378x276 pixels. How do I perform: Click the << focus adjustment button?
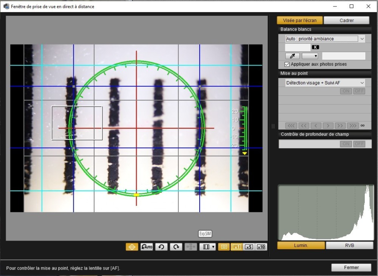pyautogui.click(x=304, y=126)
